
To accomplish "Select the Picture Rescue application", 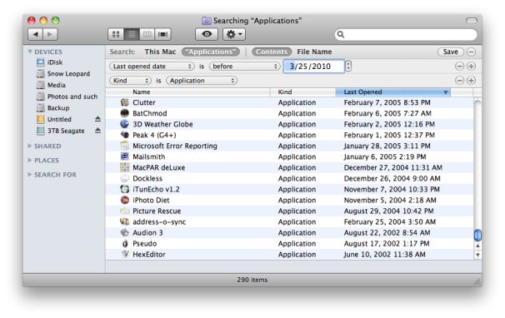I will coord(289,211).
